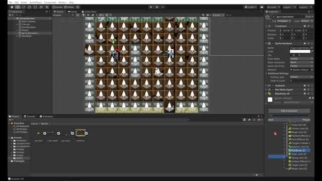Image resolution: width=322 pixels, height=181 pixels.
Task: Choose Polygon Collider 2D in component list
Action: (x=299, y=143)
